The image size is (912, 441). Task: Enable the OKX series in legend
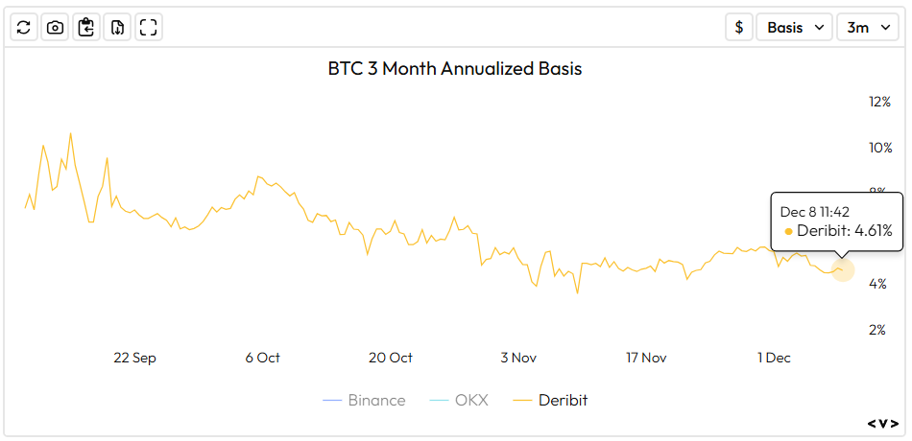tap(469, 400)
